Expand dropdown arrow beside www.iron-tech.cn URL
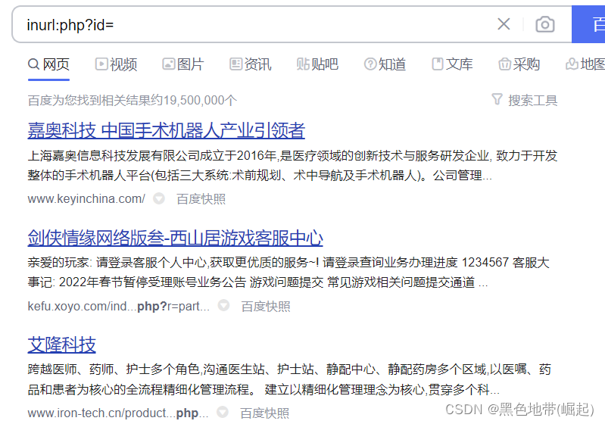Image resolution: width=605 pixels, height=424 pixels. click(x=223, y=412)
